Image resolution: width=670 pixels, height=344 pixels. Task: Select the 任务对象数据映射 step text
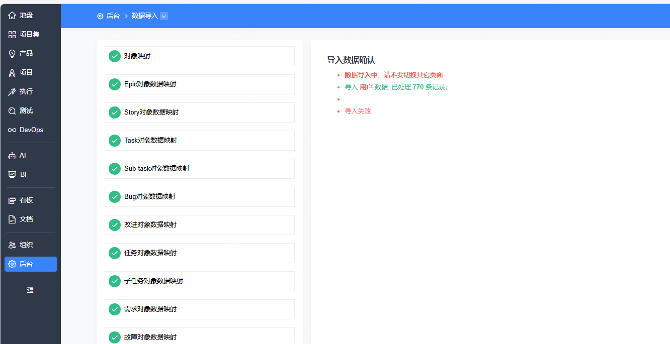tap(150, 253)
